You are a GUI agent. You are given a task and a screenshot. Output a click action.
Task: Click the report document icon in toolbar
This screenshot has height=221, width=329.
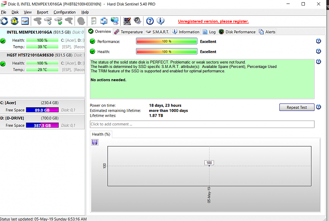(93, 21)
